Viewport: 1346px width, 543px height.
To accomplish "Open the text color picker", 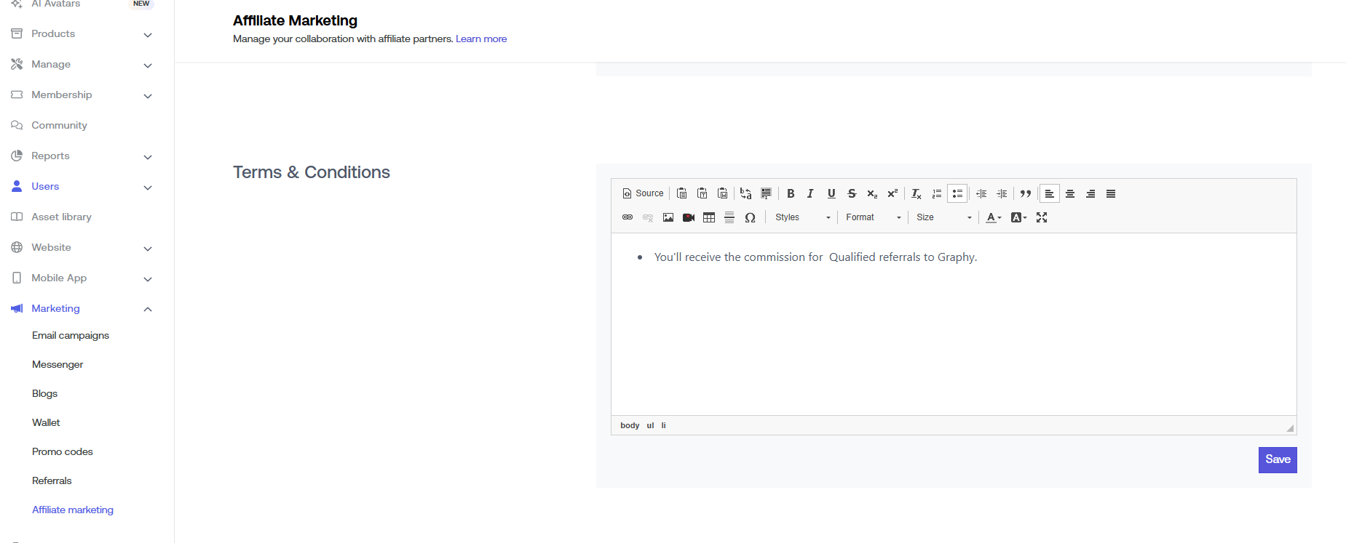I will point(993,217).
